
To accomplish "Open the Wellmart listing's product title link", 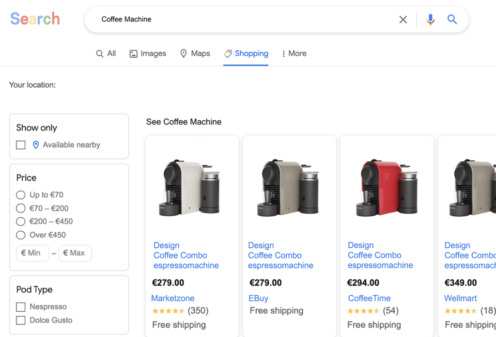I will click(470, 255).
